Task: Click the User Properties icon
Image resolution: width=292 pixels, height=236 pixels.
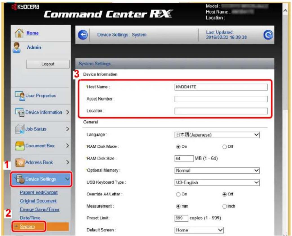Action: click(19, 96)
